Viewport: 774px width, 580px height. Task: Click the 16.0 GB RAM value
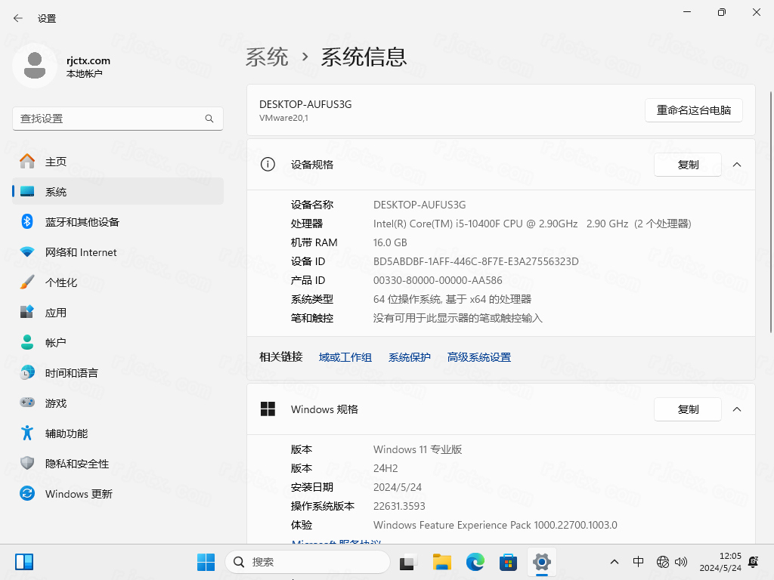(390, 242)
